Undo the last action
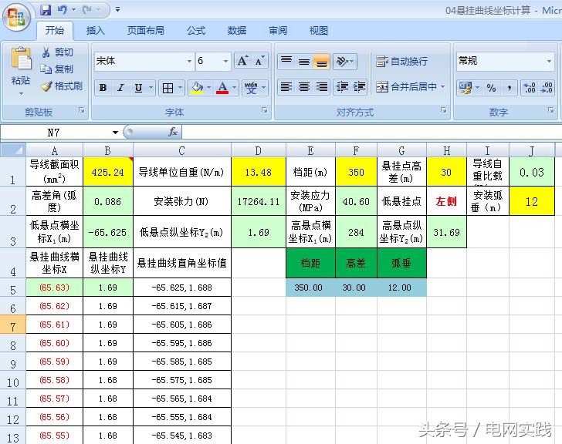The height and width of the screenshot is (444, 562). pos(63,10)
